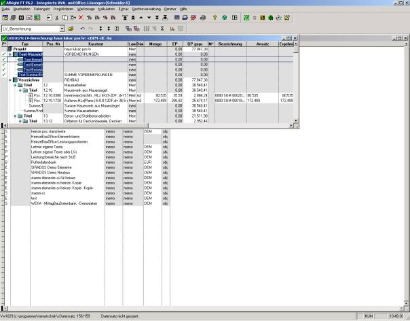Click the move-to-top arrow with bar icon

click(125, 18)
